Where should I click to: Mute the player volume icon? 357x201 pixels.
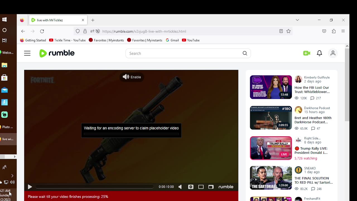point(180,187)
